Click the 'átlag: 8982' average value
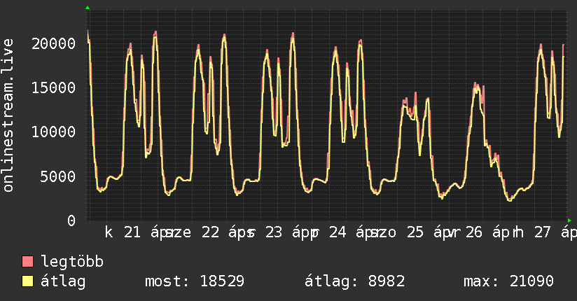 point(355,281)
